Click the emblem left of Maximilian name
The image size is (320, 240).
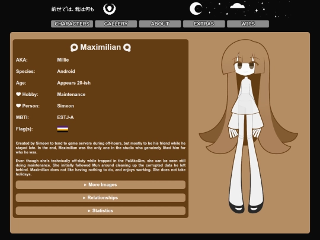pos(74,47)
